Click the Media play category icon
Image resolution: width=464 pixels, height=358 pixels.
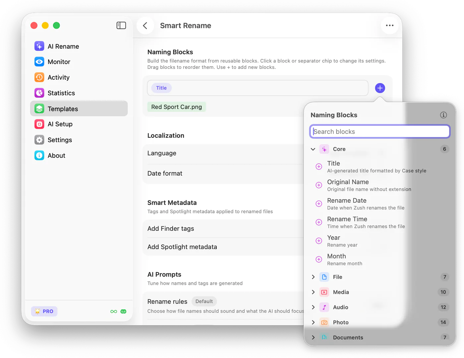(324, 292)
